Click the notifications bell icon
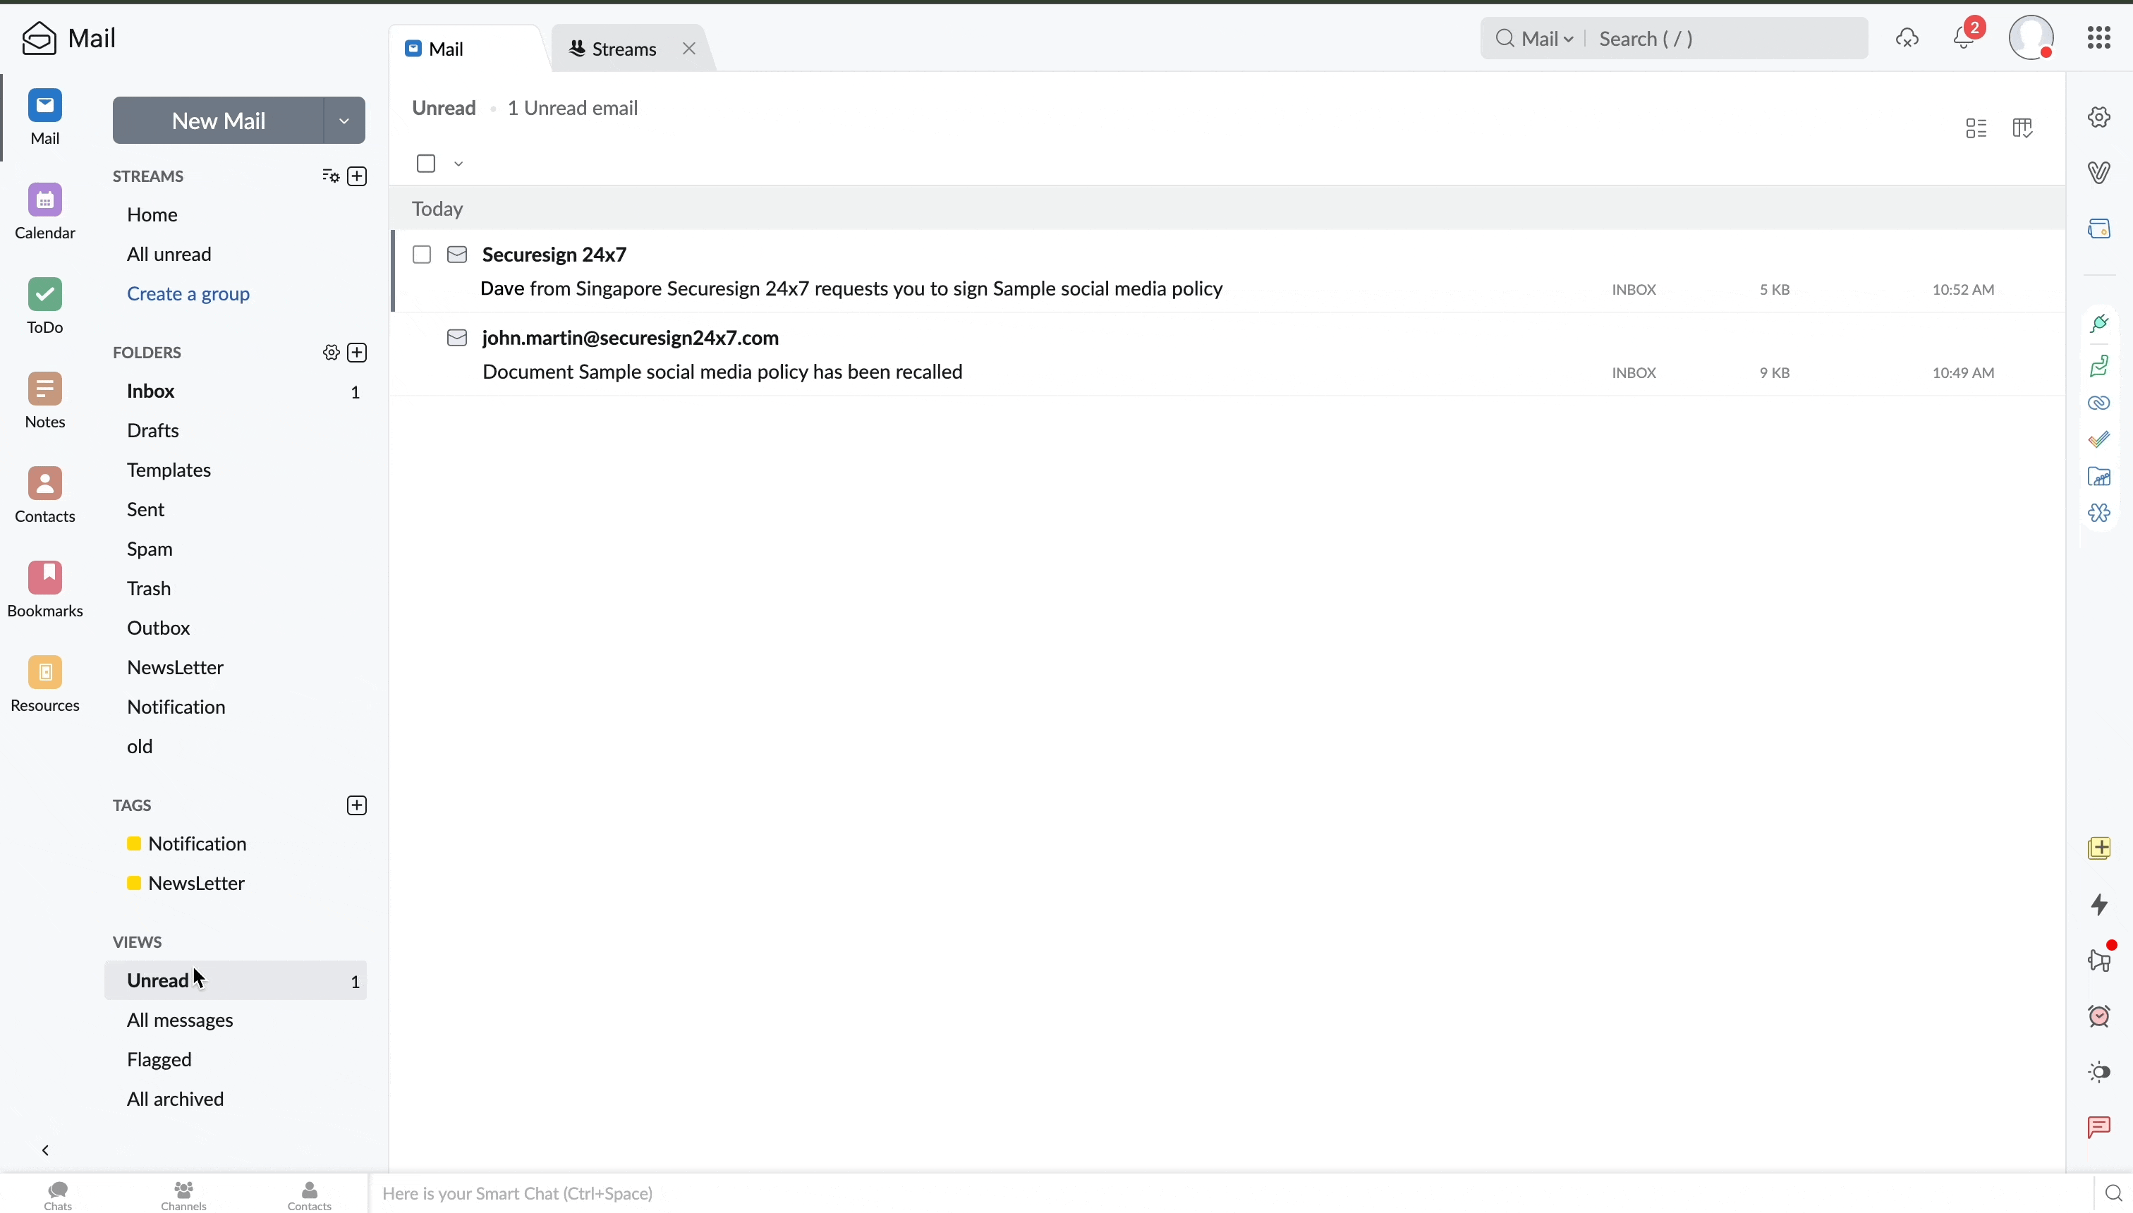Image resolution: width=2133 pixels, height=1213 pixels. coord(1963,38)
